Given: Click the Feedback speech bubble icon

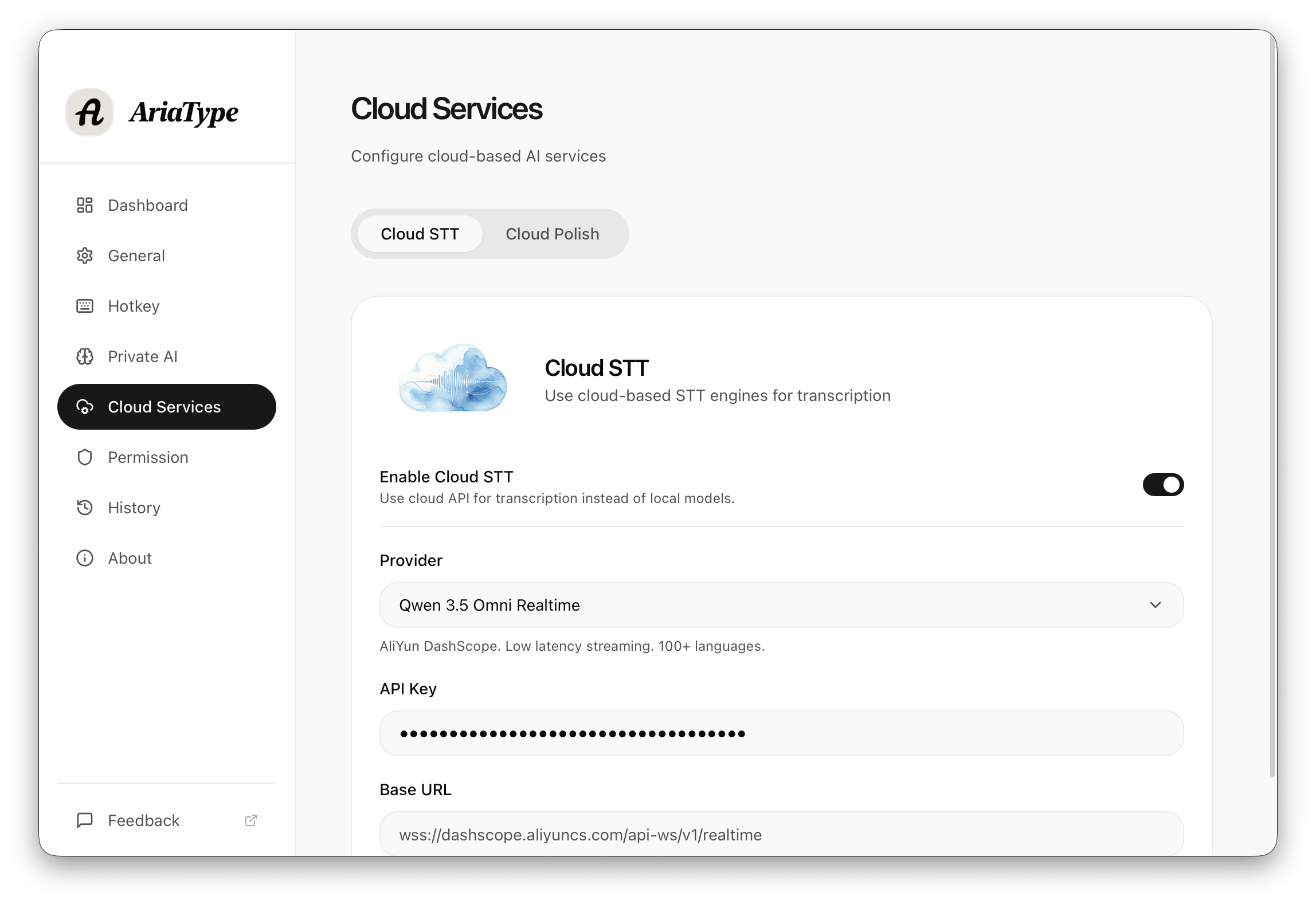Looking at the screenshot, I should (85, 820).
